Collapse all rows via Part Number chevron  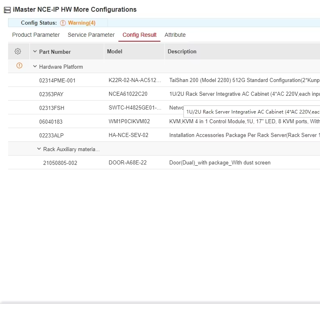tap(35, 51)
